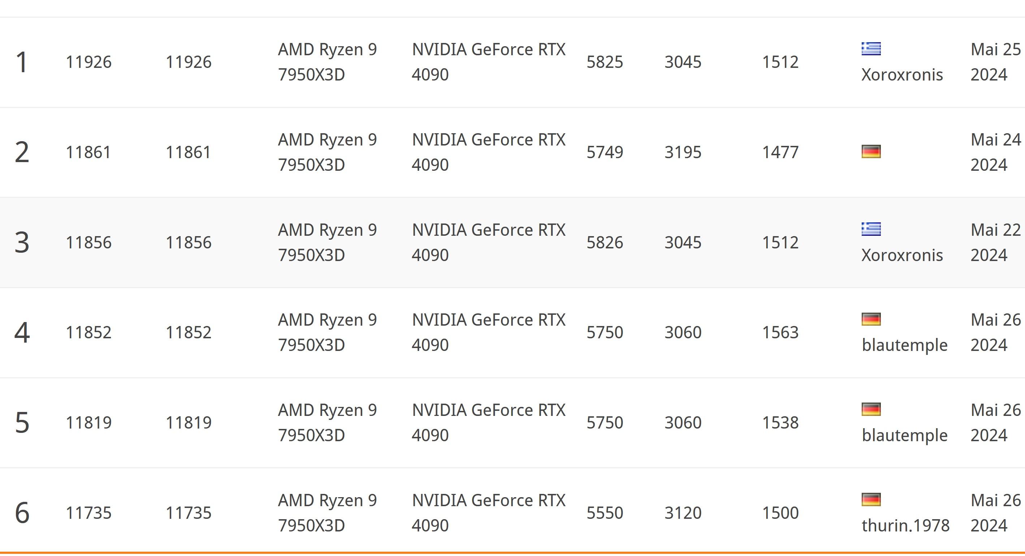Click the Greek flag in rank 3 row
Viewport: 1025px width, 556px height.
click(x=871, y=229)
